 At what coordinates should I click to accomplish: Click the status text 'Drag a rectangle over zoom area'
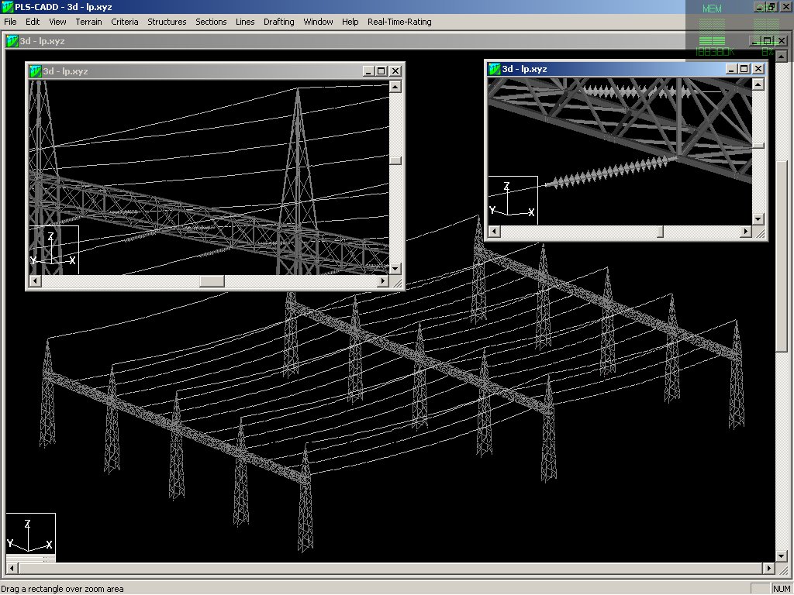[x=63, y=589]
